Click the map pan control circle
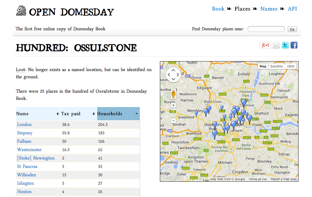The height and width of the screenshot is (197, 312). (173, 75)
